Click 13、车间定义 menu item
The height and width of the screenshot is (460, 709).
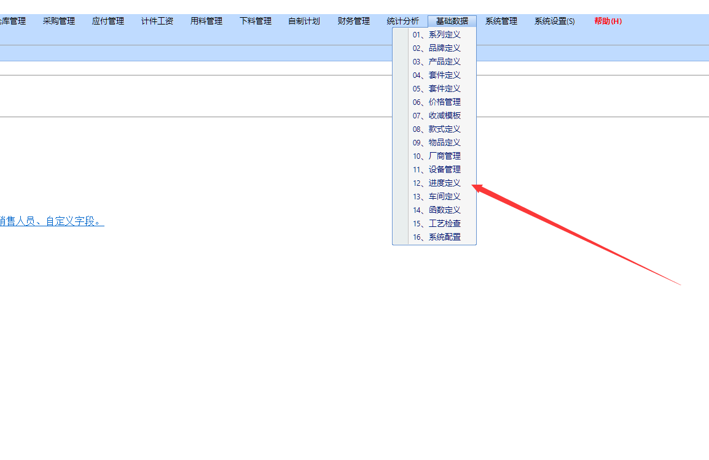pos(436,196)
